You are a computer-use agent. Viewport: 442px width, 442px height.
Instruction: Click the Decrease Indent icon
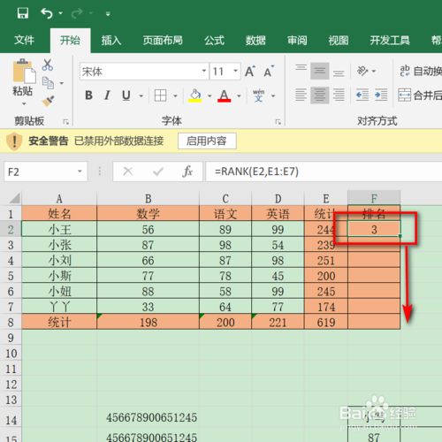pyautogui.click(x=362, y=95)
